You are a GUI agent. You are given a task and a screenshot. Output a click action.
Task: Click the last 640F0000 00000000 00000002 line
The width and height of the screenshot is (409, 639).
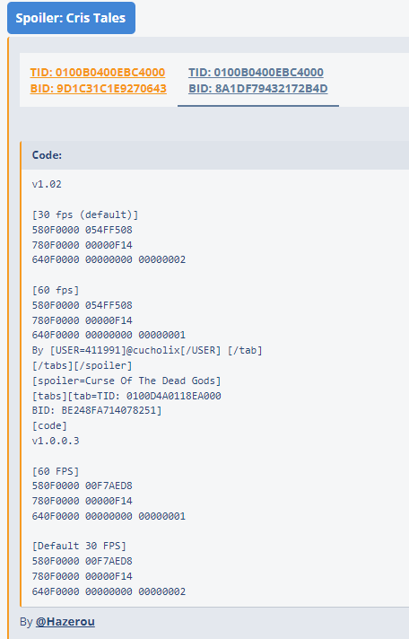109,591
